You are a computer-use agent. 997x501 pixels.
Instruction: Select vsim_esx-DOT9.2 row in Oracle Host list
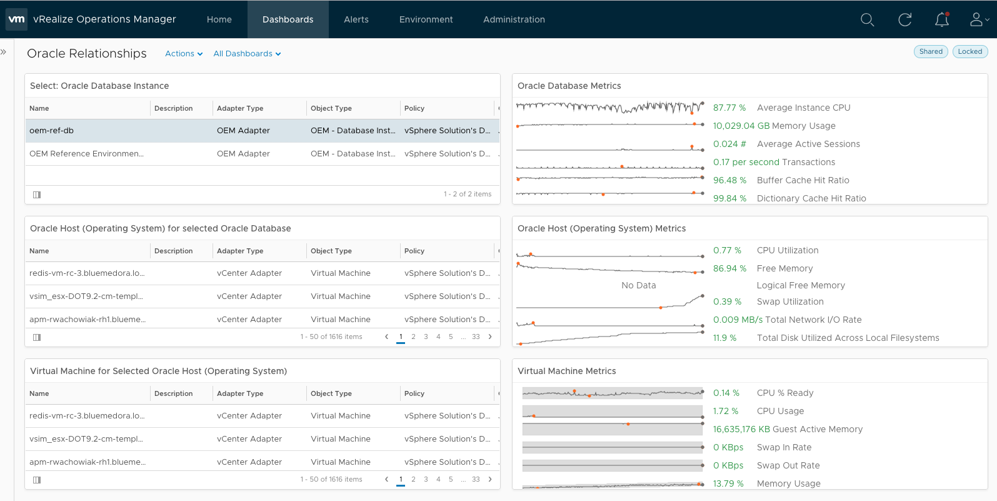[x=263, y=296]
